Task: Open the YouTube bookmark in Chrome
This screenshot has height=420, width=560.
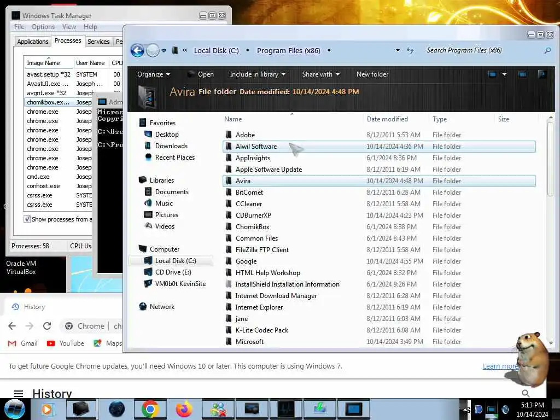Action: coord(66,343)
